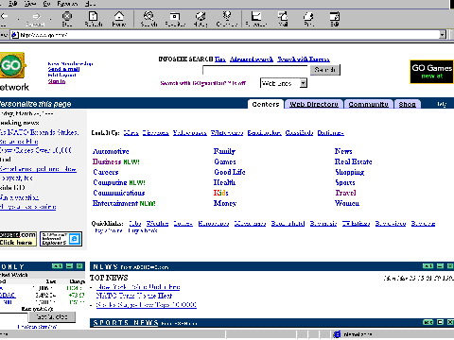454x340 pixels.
Task: Click the edit icon on the Money panel header
Action: coord(57,266)
